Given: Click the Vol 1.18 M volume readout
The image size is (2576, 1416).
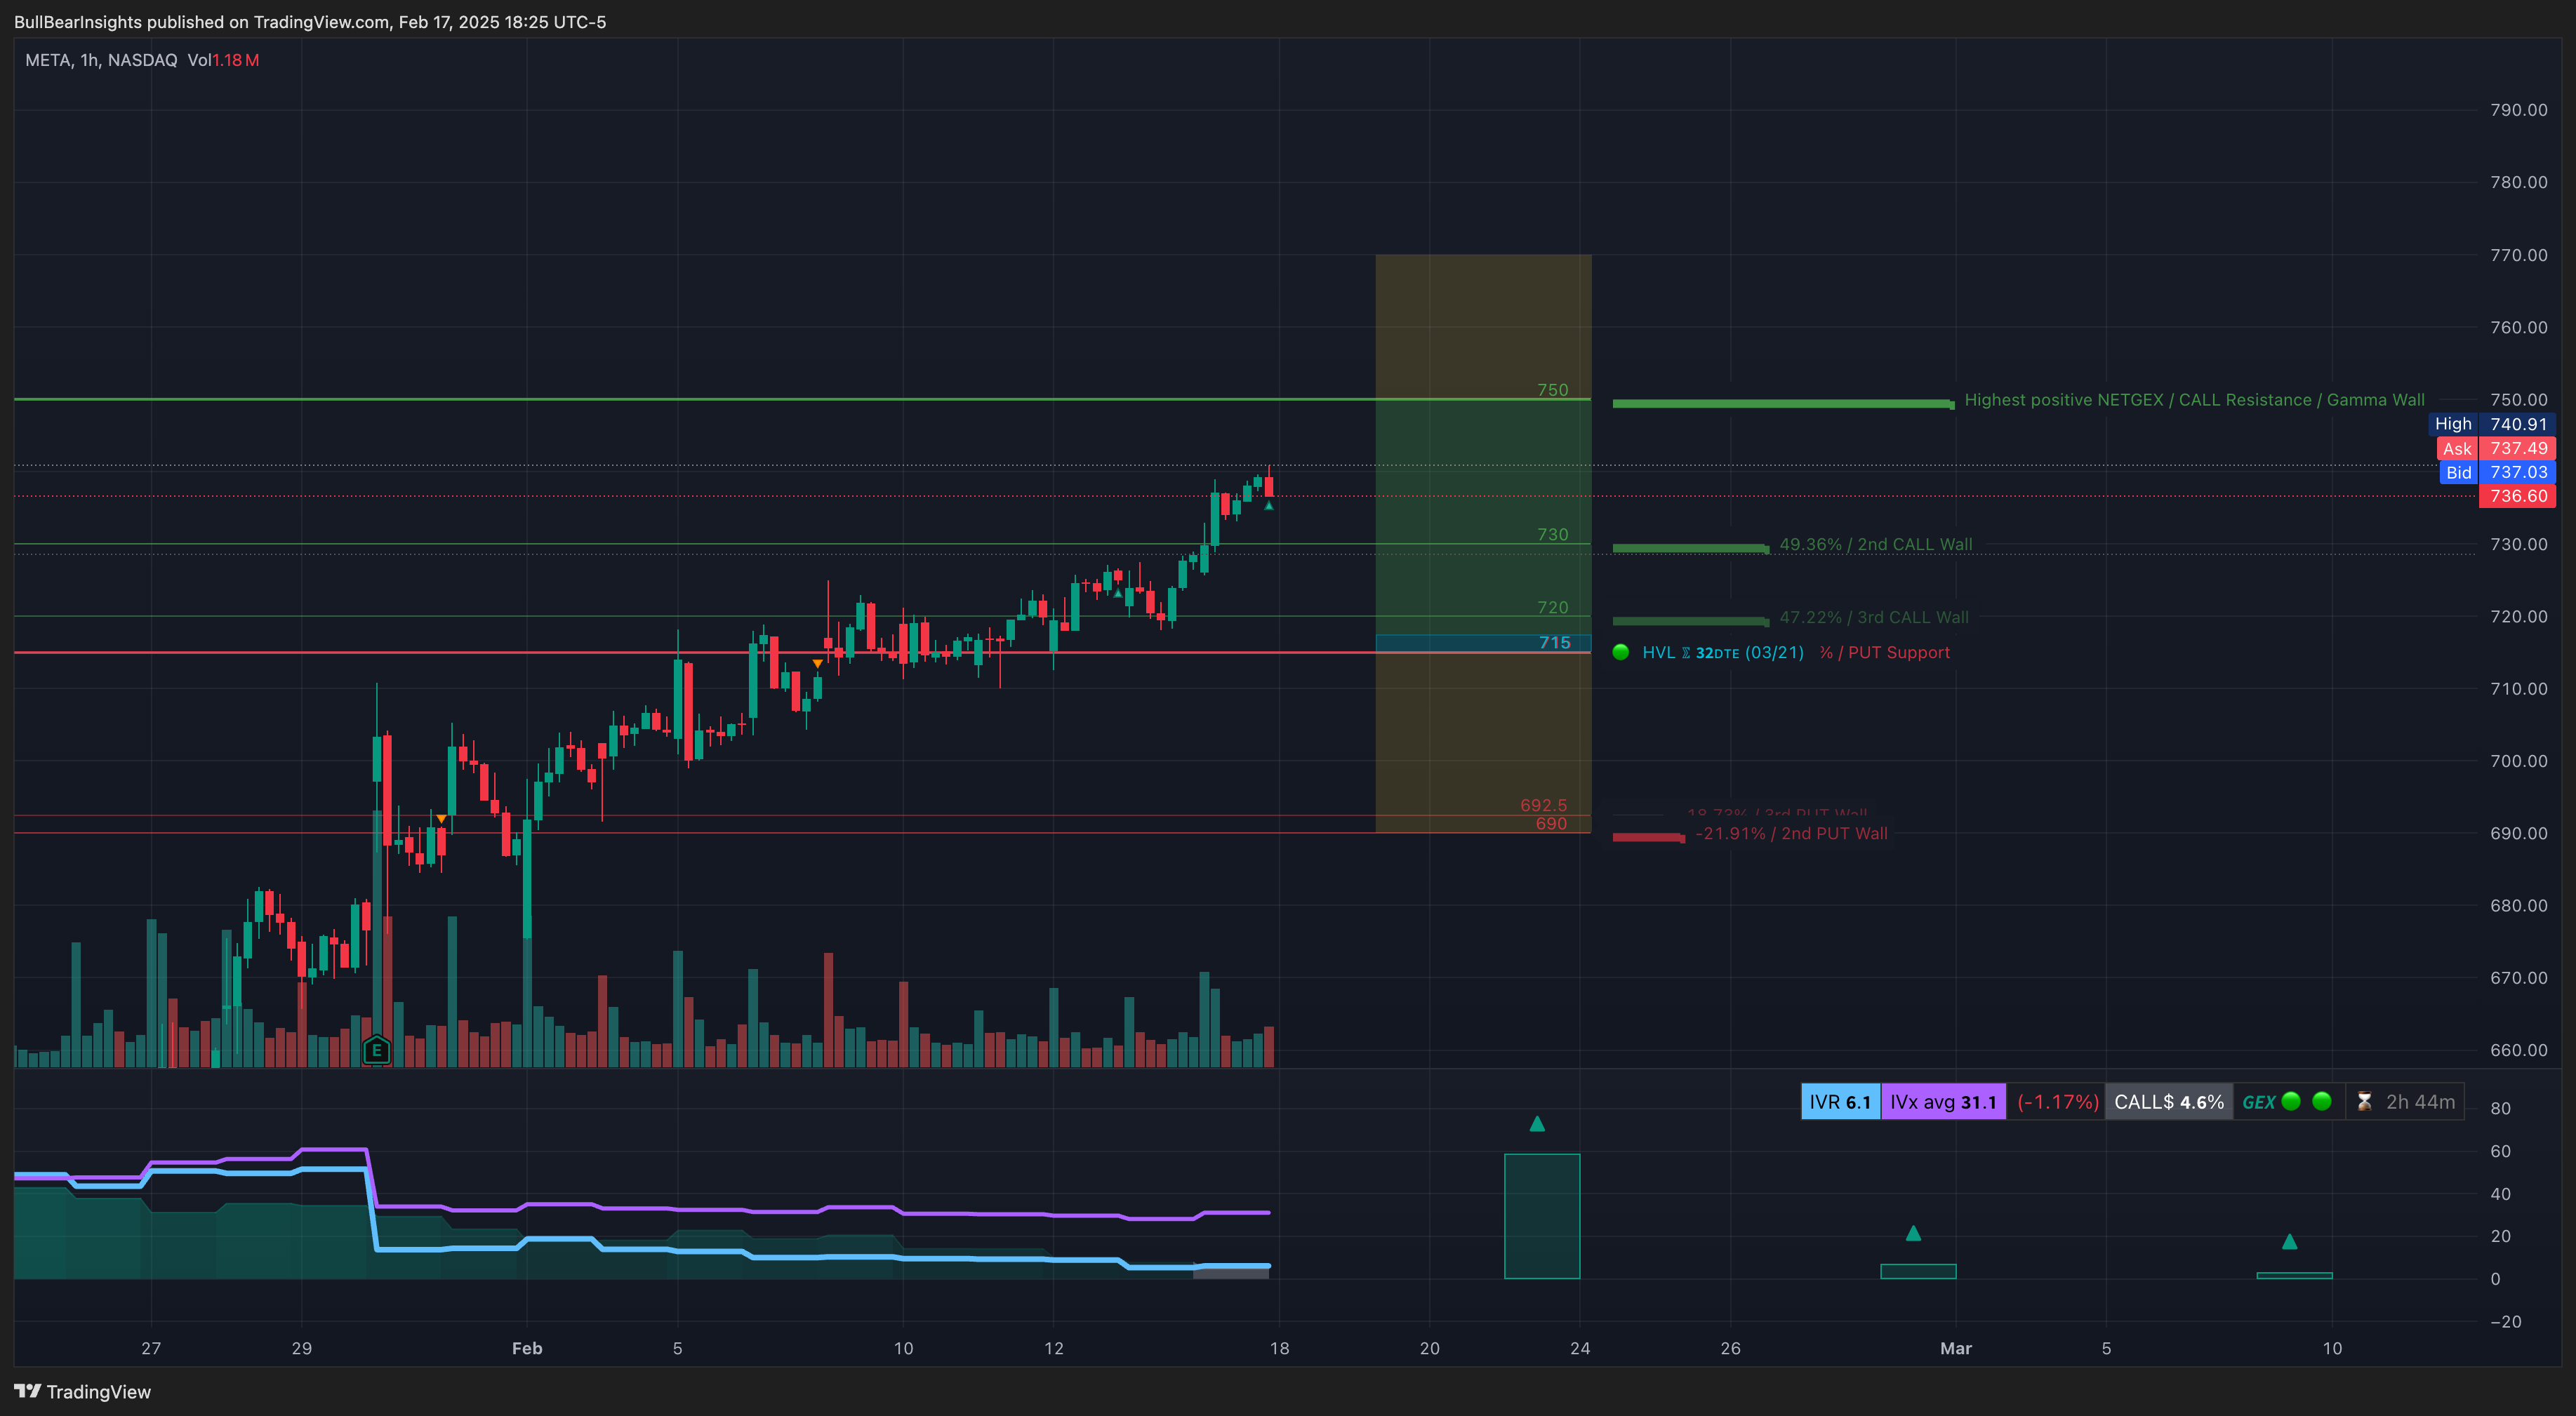Looking at the screenshot, I should (x=223, y=60).
